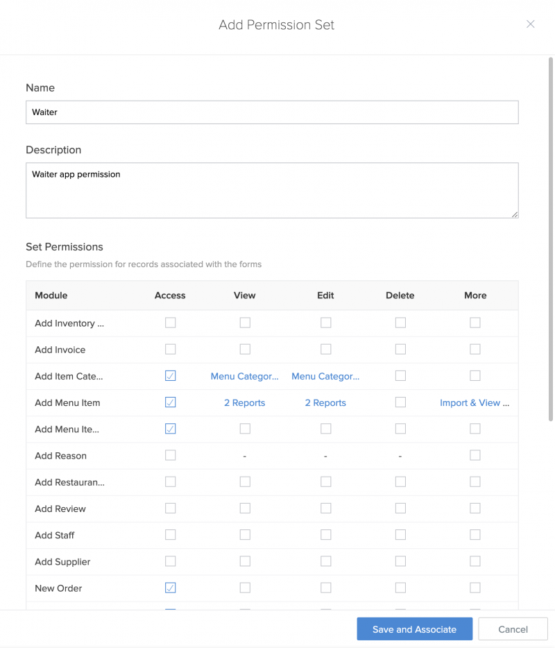Check the More box for Add Reason
Screen dimensions: 555x648
click(x=475, y=455)
